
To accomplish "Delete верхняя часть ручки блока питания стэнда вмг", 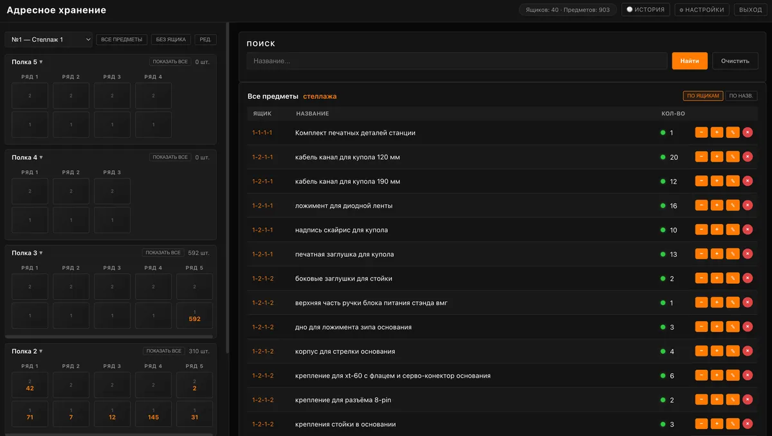I will click(x=748, y=302).
